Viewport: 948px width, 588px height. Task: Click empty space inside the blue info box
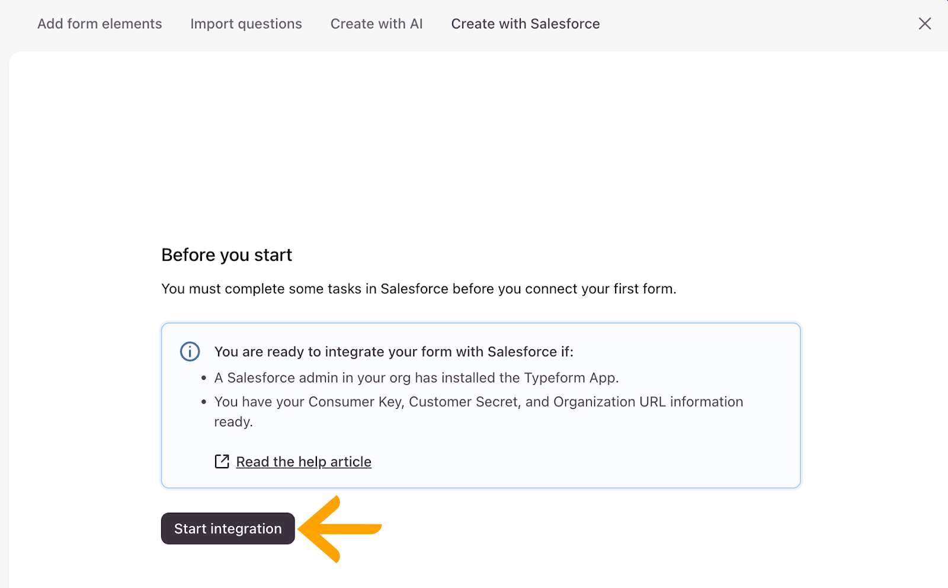pos(592,456)
